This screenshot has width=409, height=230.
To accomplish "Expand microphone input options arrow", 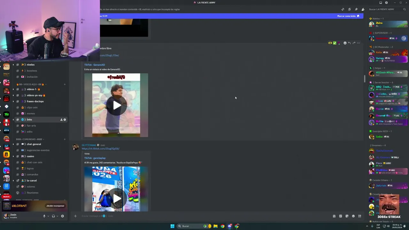I will (48, 216).
